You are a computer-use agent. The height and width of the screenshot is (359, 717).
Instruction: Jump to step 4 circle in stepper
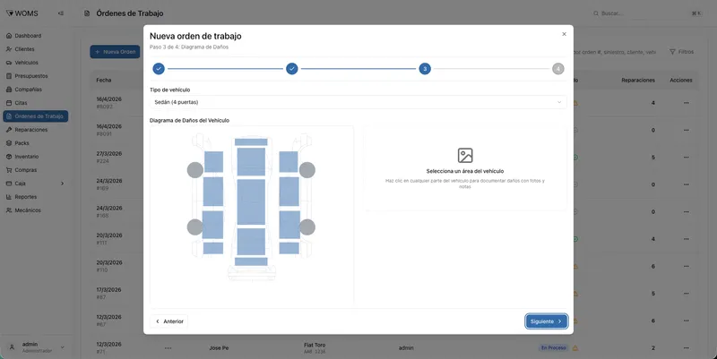pos(557,69)
